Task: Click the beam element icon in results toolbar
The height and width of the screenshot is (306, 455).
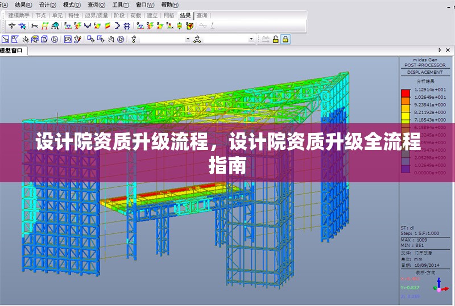Action: point(35,26)
